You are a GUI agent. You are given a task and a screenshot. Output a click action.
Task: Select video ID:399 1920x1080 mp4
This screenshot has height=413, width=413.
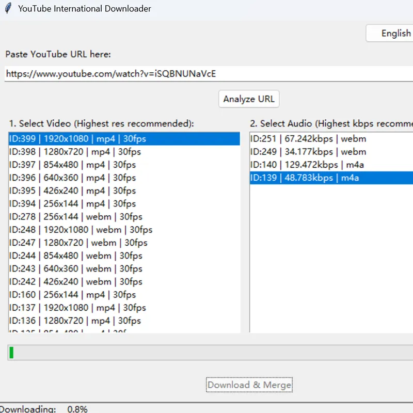(x=124, y=139)
